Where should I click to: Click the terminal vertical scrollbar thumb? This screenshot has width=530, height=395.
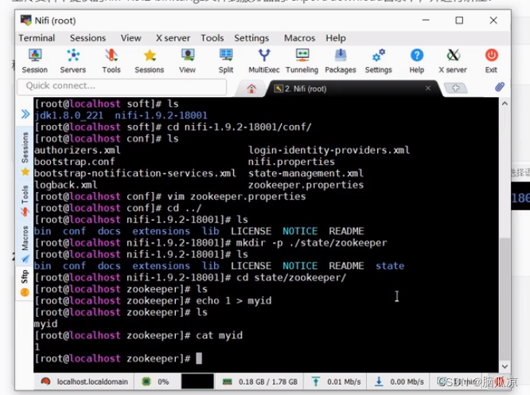[505, 299]
